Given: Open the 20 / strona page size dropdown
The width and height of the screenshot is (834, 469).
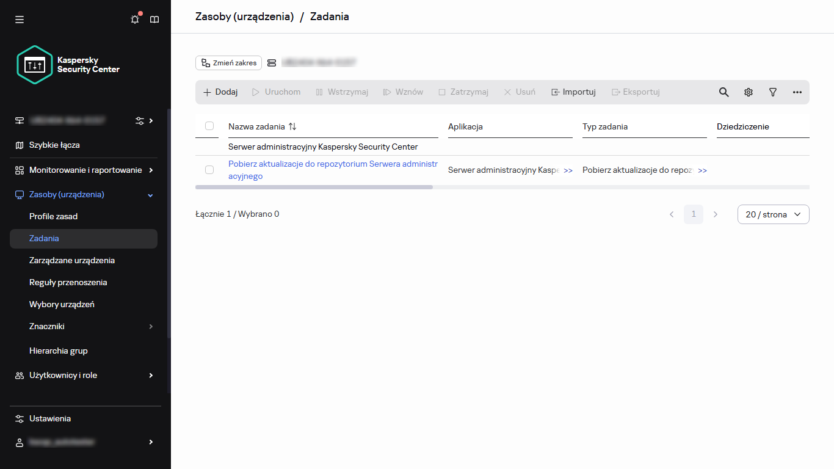Looking at the screenshot, I should coord(773,214).
